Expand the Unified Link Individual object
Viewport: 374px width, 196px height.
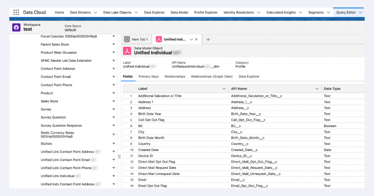click(x=114, y=176)
